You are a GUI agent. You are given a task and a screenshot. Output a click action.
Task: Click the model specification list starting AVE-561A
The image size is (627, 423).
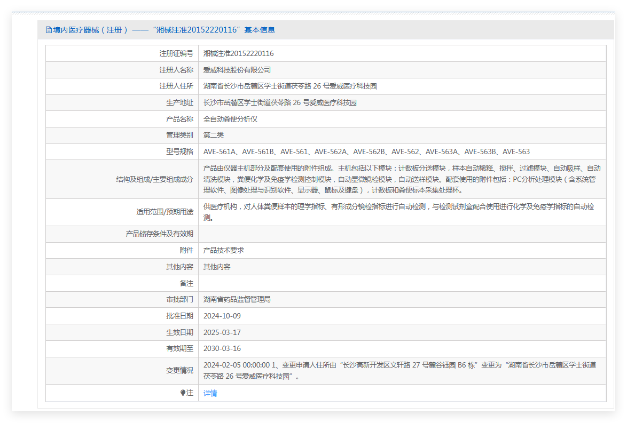coord(366,151)
